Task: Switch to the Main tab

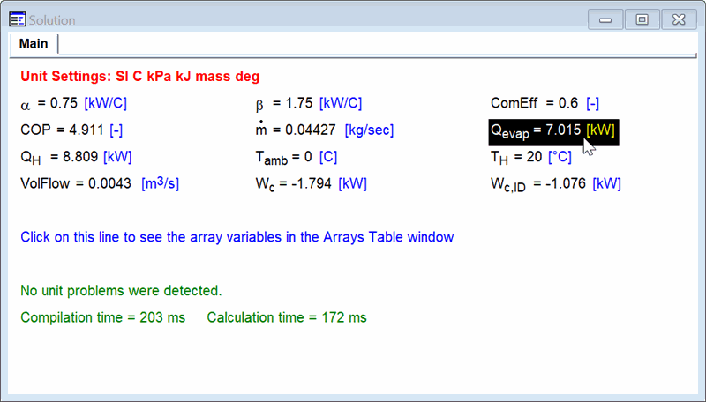Action: (x=34, y=44)
